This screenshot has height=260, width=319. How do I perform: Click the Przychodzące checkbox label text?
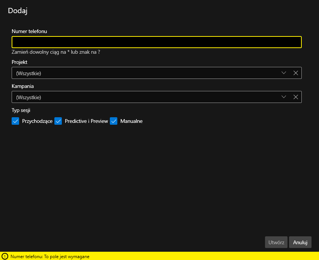click(37, 121)
